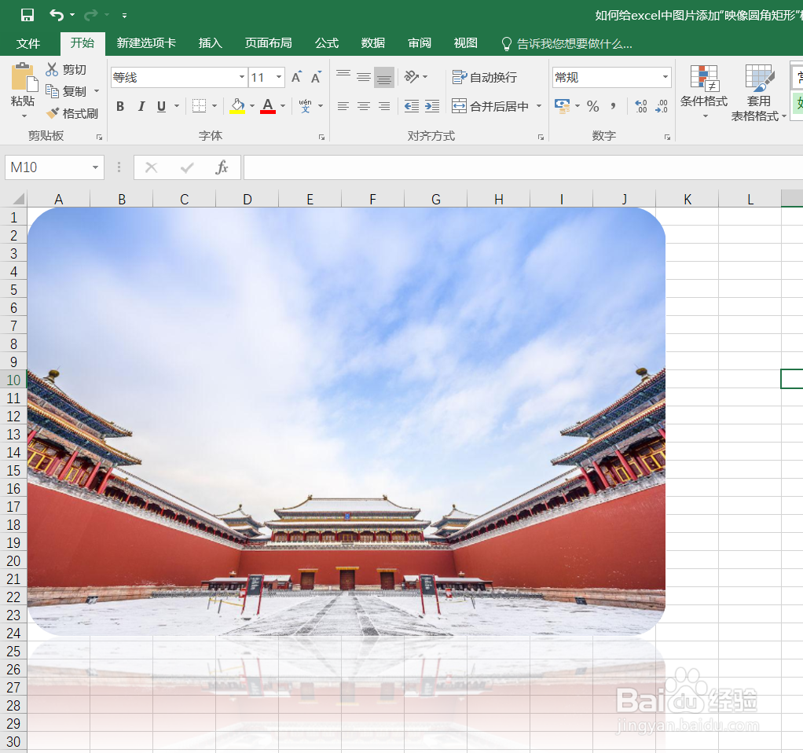Open the 数字 group dialog launcher
Screen dimensions: 803x753
click(x=667, y=138)
